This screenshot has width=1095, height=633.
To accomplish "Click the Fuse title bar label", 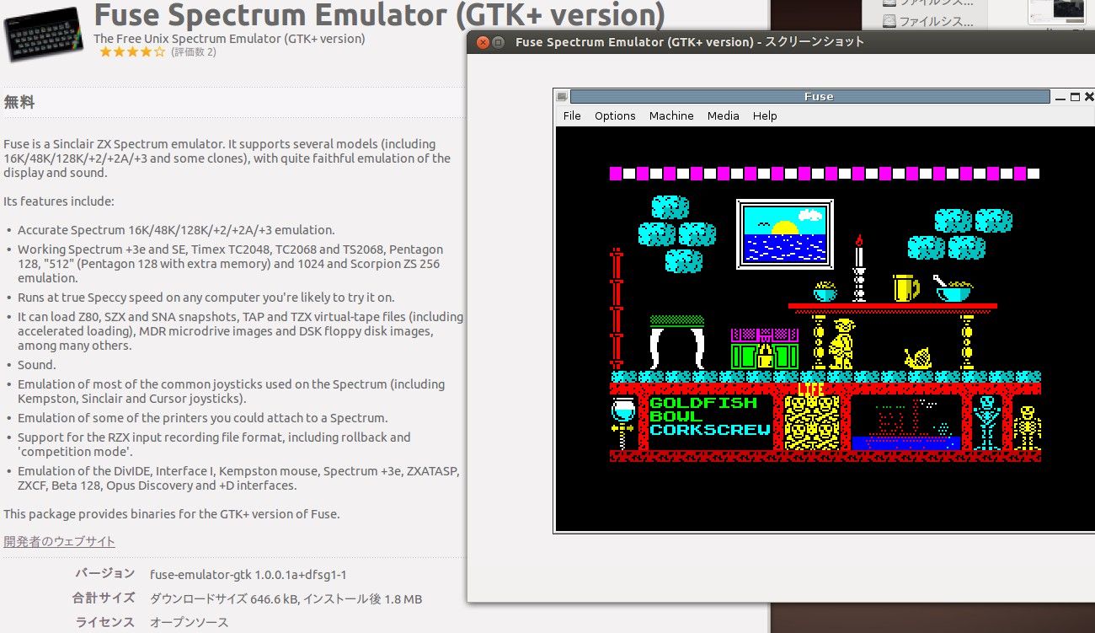I will (818, 96).
